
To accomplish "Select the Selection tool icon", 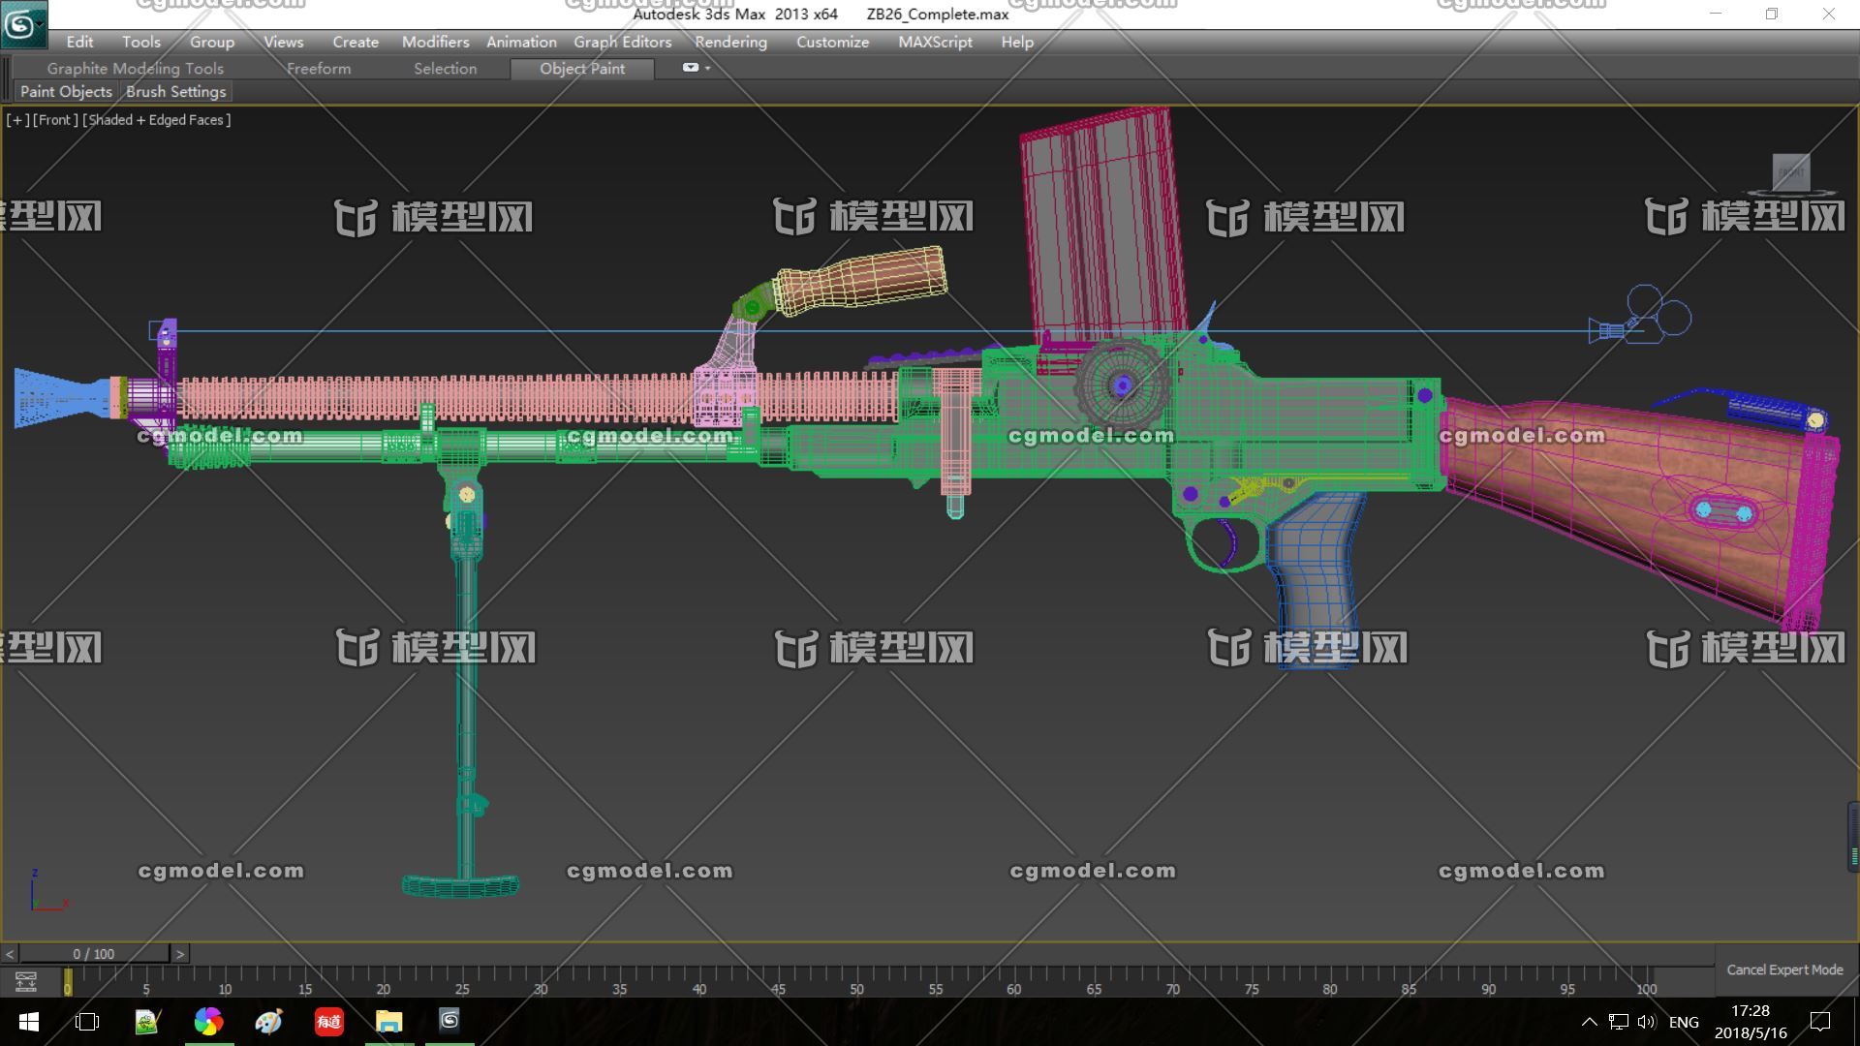I will click(444, 68).
